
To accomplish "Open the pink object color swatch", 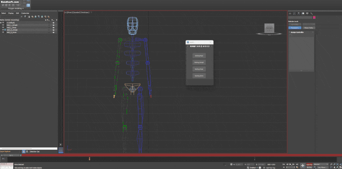I will [x=314, y=17].
